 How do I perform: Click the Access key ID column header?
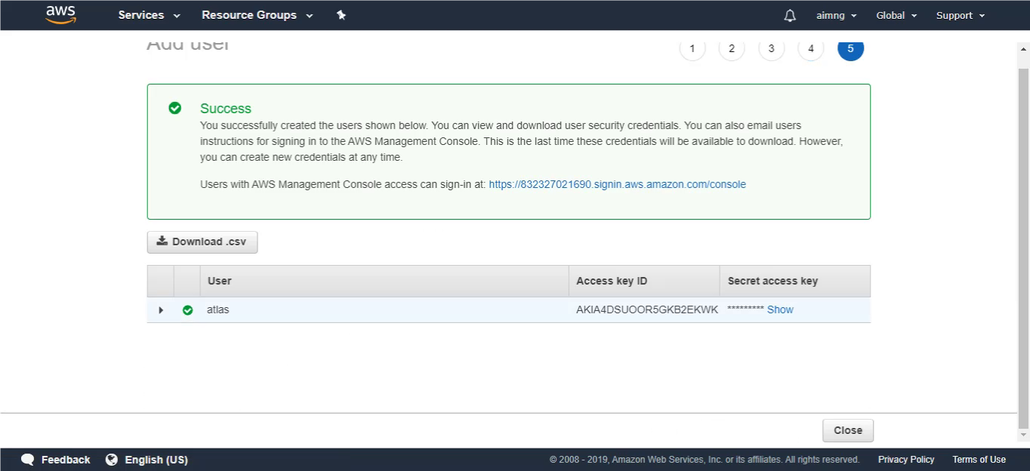[x=644, y=281]
